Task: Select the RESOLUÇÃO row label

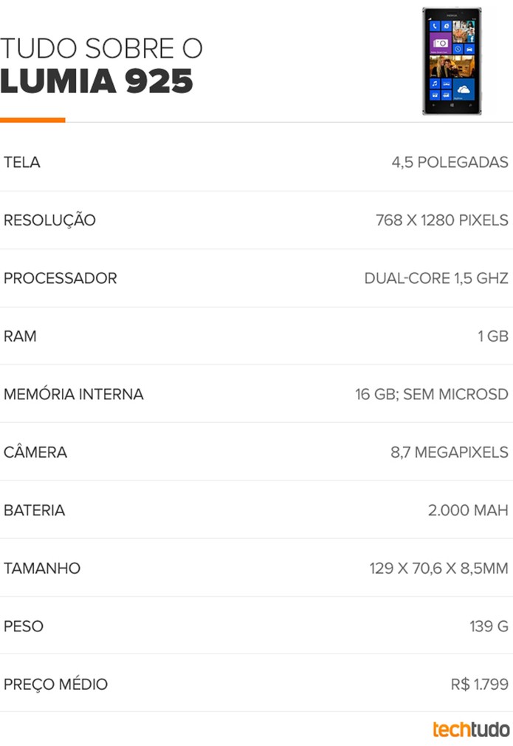Action: point(50,220)
